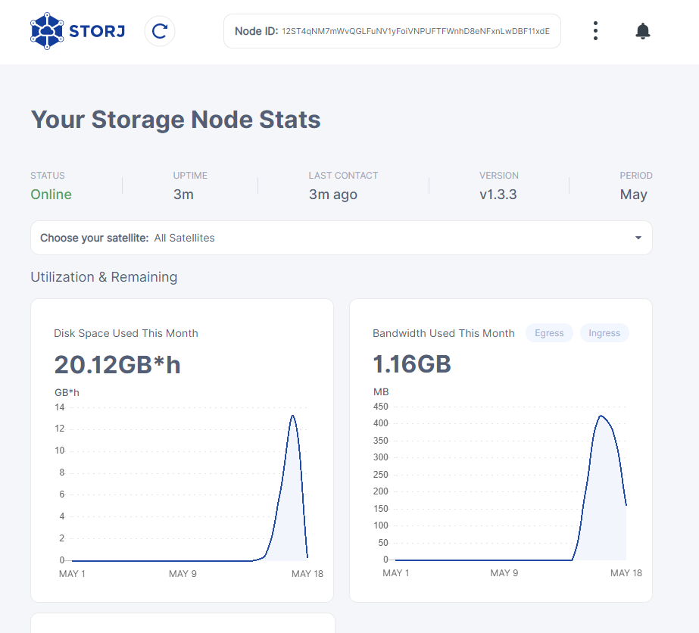
Task: Click the 1.16GB bandwidth usage figure
Action: click(412, 365)
